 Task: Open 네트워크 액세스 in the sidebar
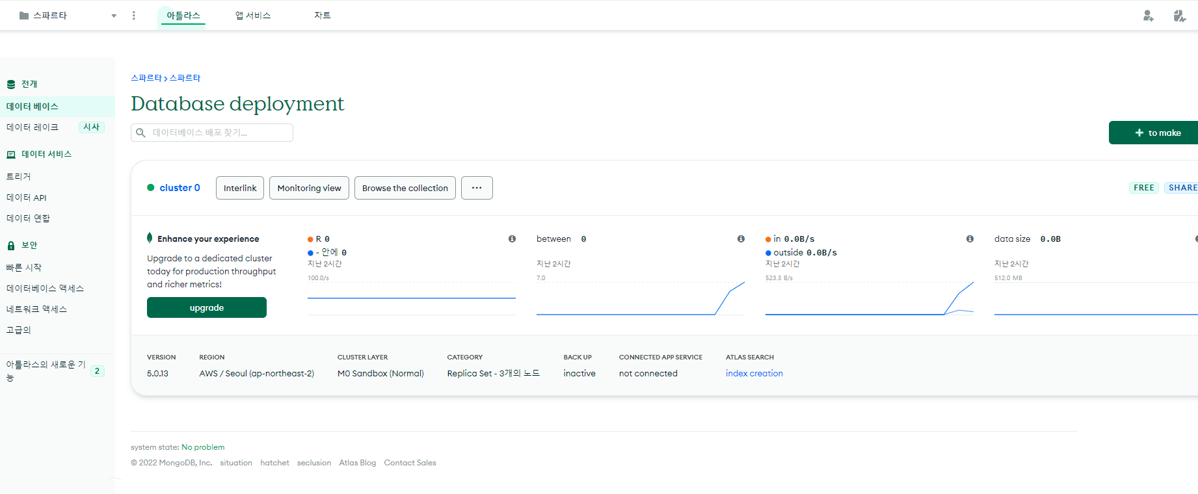click(x=37, y=309)
